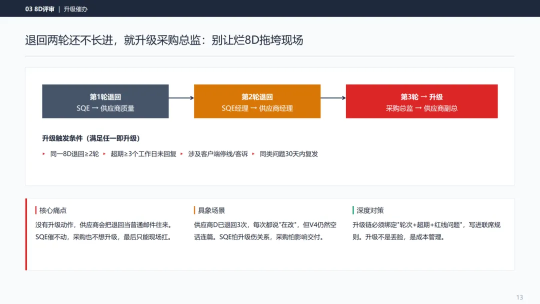Click the section heading "深度对策"
Screen dimensions: 540x304
click(370, 210)
